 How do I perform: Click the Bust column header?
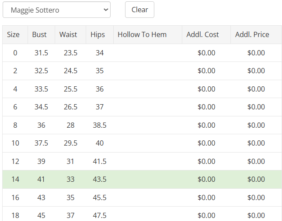coord(39,34)
